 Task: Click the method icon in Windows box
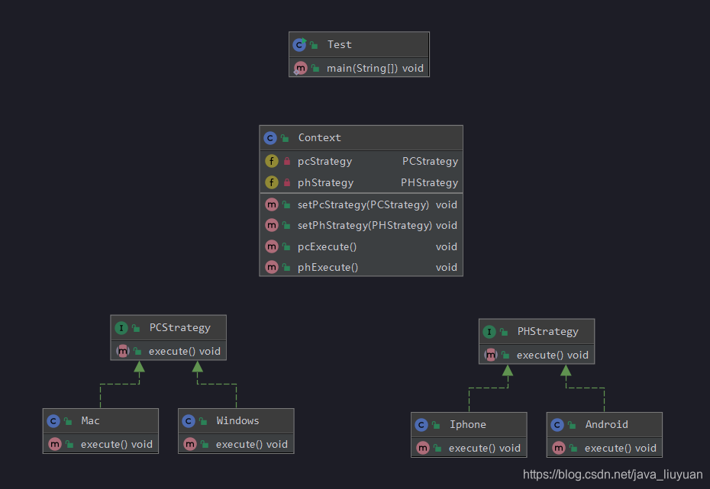click(190, 444)
